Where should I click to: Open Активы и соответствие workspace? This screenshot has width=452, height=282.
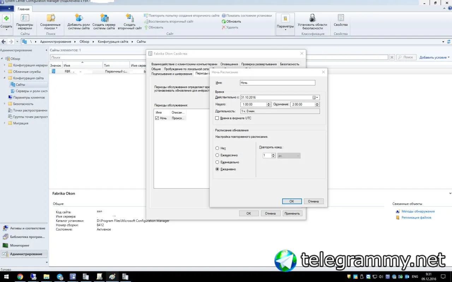point(24,228)
